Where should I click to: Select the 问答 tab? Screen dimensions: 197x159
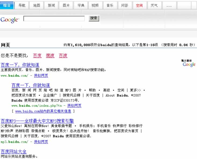[x=125, y=5]
